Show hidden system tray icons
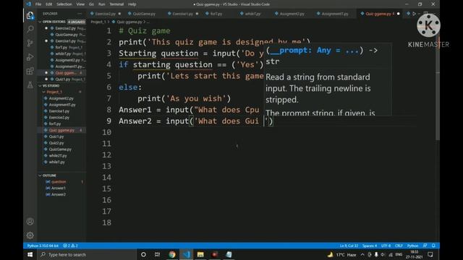This screenshot has height=260, width=463. pos(362,254)
